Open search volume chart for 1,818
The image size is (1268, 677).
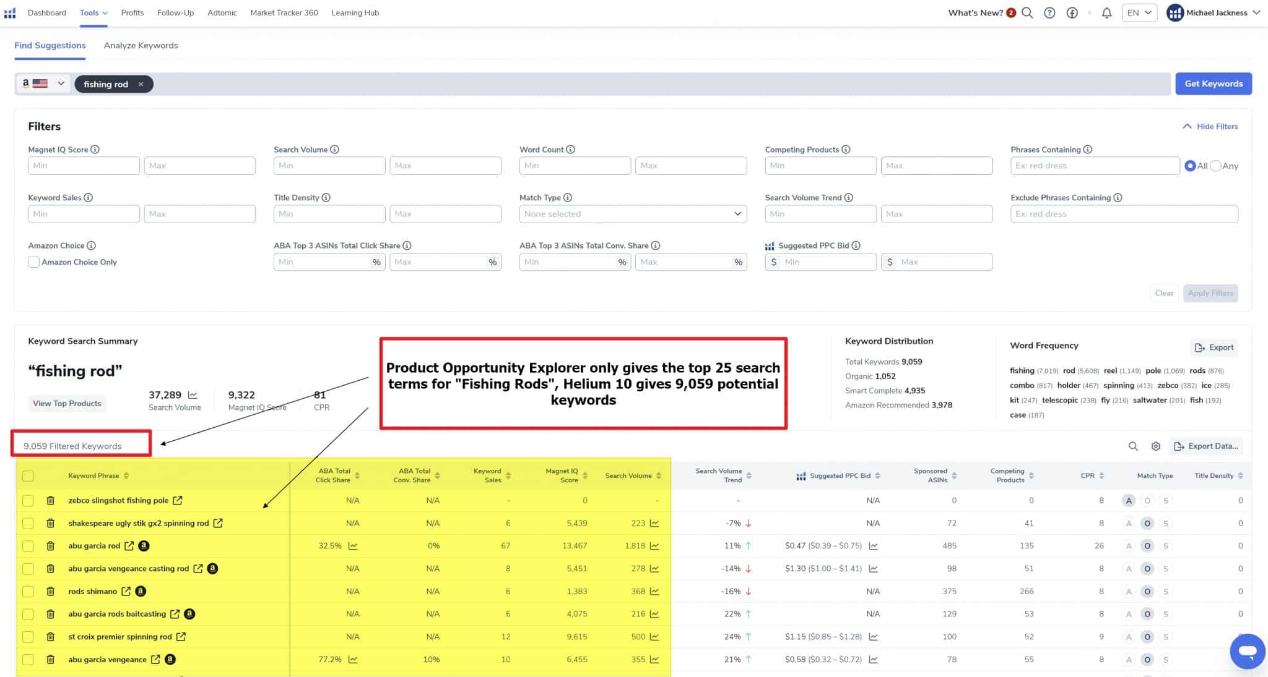[654, 546]
